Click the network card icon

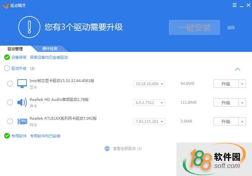pyautogui.click(x=22, y=121)
